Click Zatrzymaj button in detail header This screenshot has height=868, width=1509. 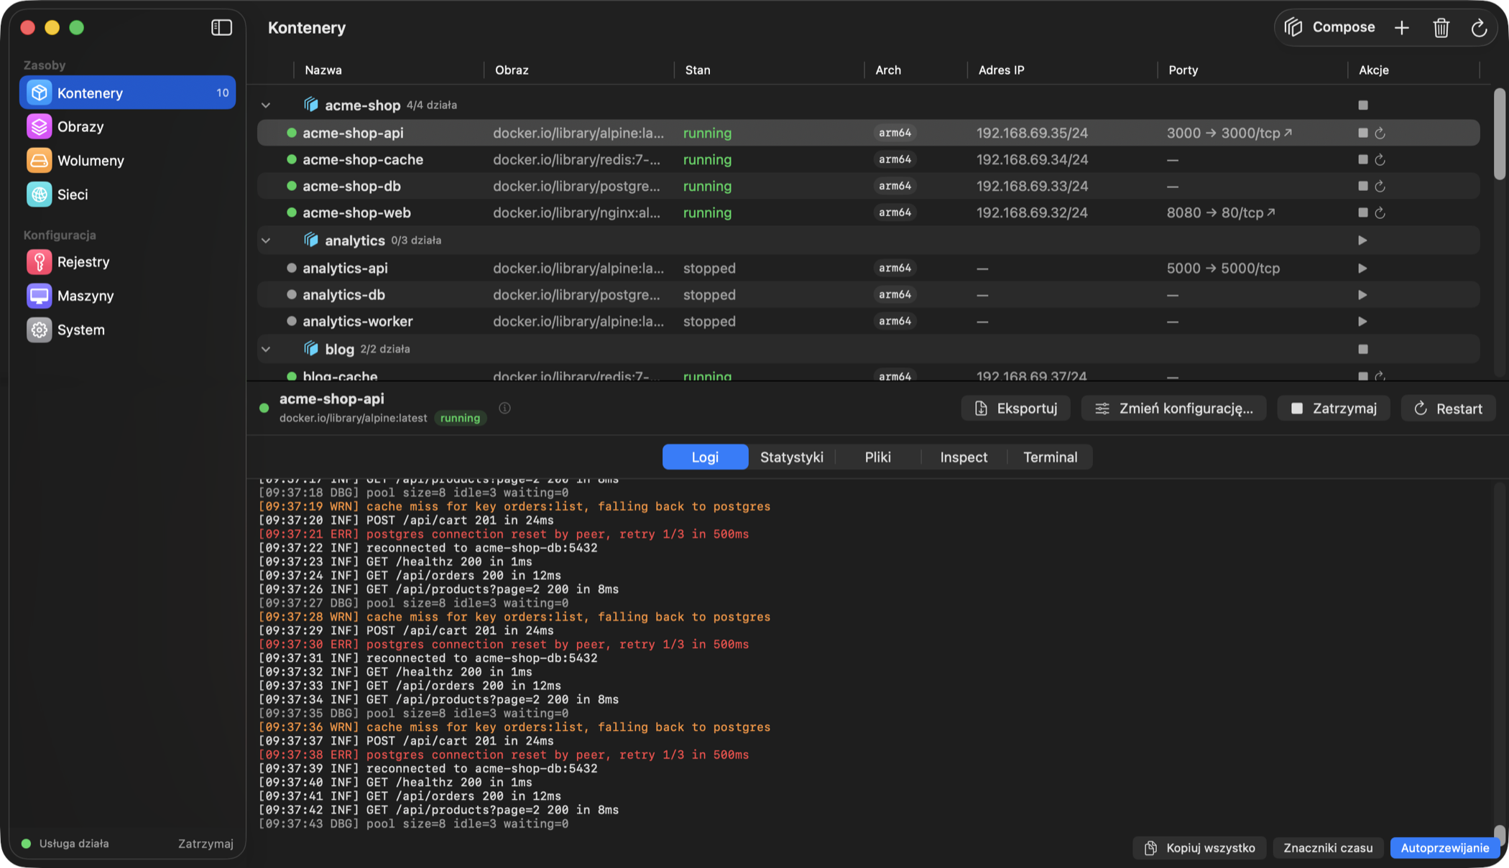coord(1334,408)
